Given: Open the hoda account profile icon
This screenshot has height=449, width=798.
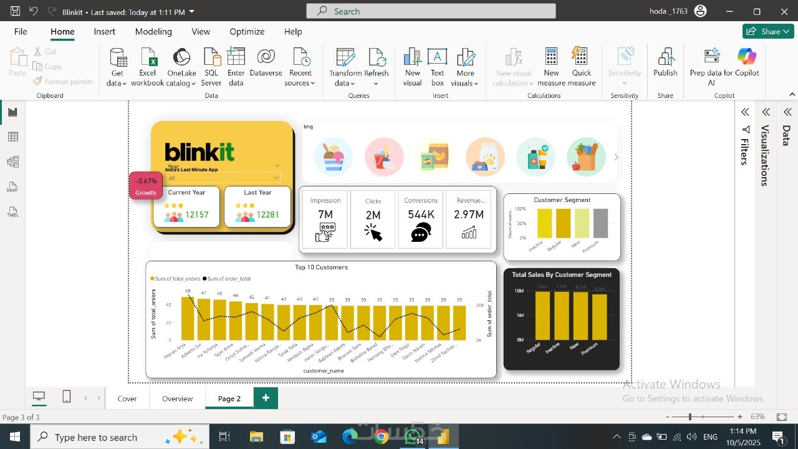Looking at the screenshot, I should point(701,11).
